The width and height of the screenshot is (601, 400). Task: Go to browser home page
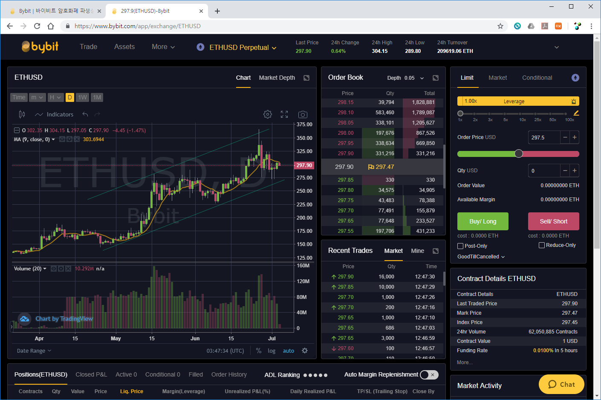click(51, 26)
